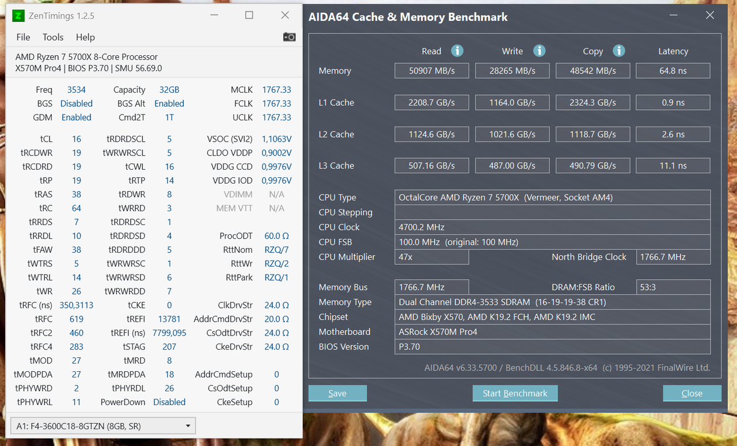Click L3 Cache Write value 487.00 GB/s

pyautogui.click(x=513, y=165)
